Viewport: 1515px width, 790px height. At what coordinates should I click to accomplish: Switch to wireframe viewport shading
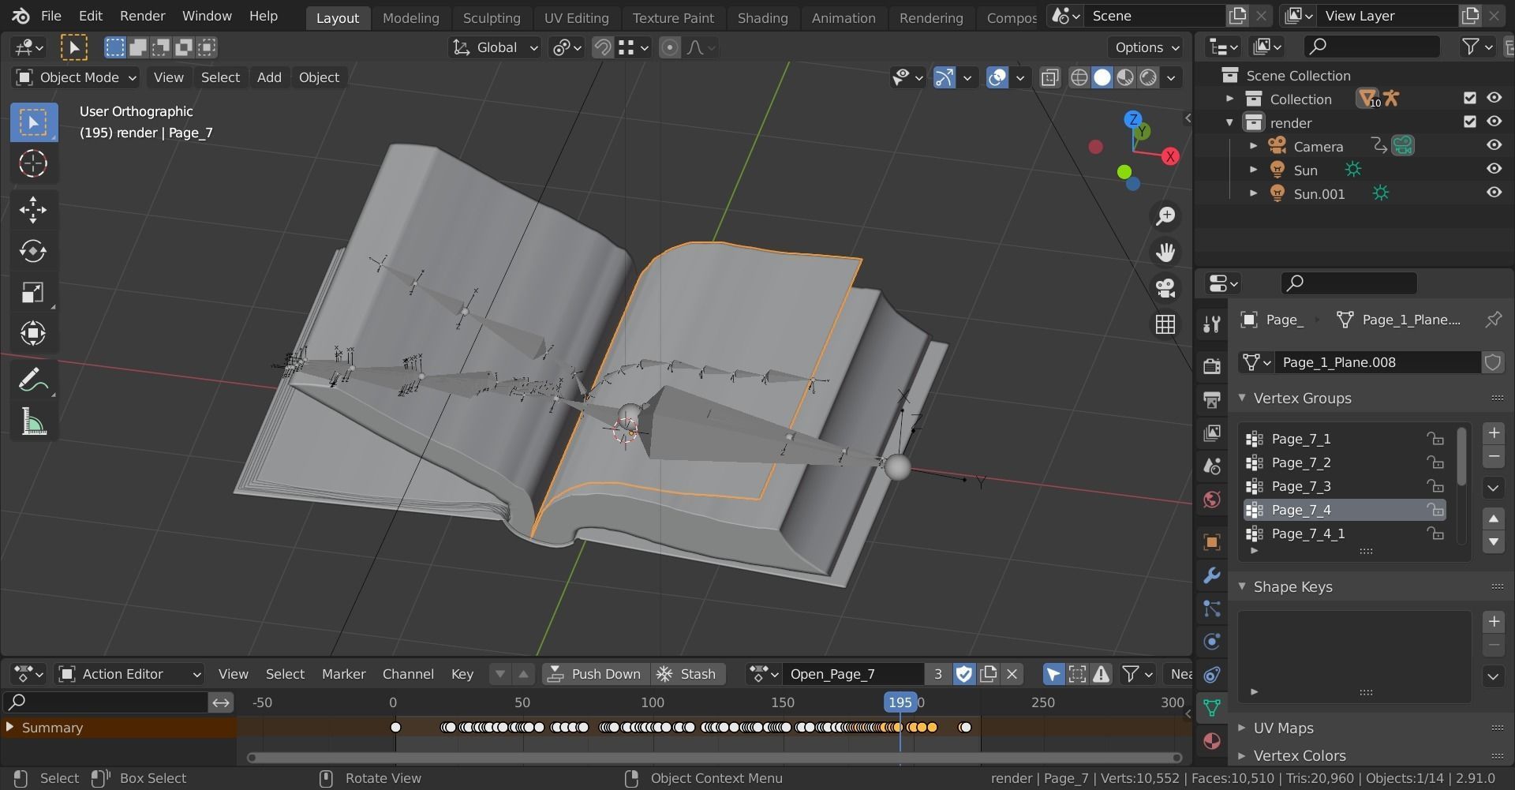[x=1079, y=77]
